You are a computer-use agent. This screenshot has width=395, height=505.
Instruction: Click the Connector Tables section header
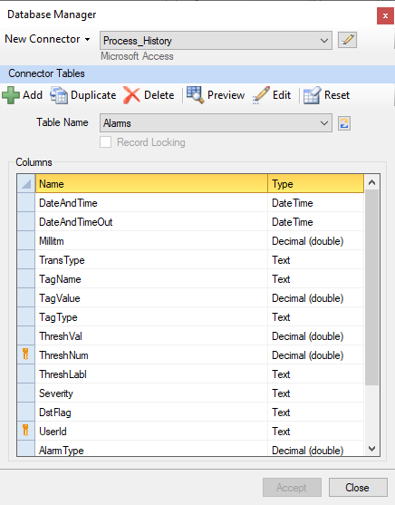197,73
